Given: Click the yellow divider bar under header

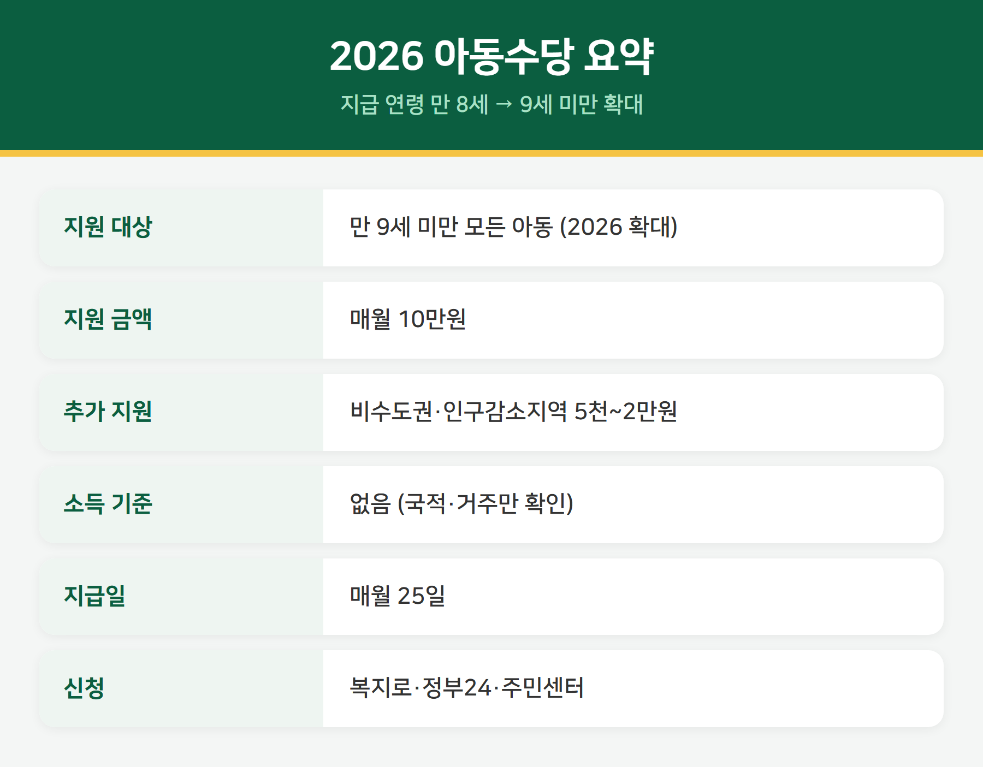Looking at the screenshot, I should click(x=491, y=153).
